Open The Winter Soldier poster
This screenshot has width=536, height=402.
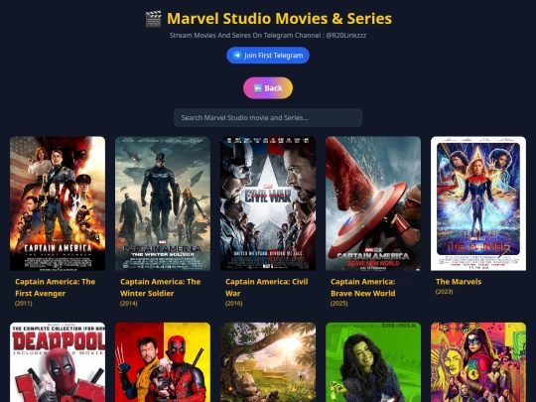click(x=163, y=203)
